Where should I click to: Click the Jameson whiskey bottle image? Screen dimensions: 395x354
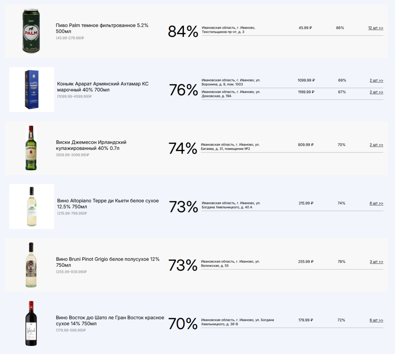point(31,148)
